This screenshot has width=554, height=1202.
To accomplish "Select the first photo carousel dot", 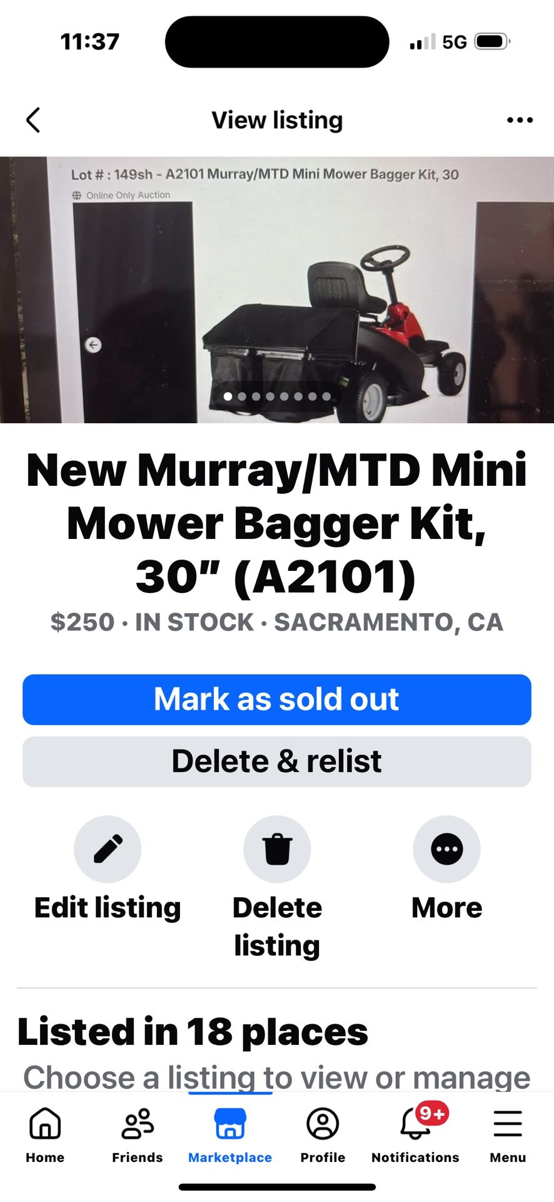I will (228, 396).
